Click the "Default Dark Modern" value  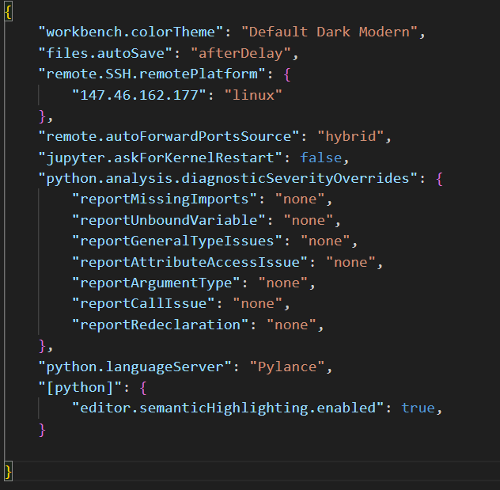330,32
